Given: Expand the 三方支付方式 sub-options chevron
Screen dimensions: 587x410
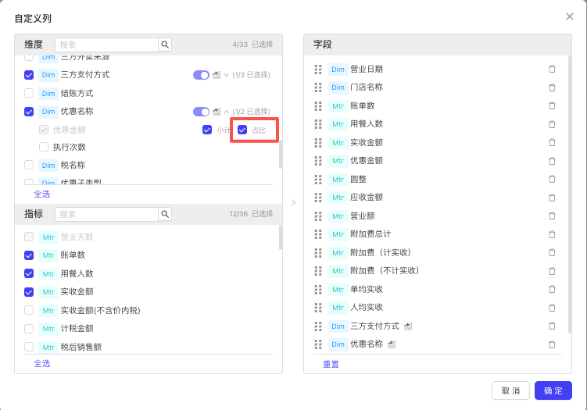Looking at the screenshot, I should 227,75.
